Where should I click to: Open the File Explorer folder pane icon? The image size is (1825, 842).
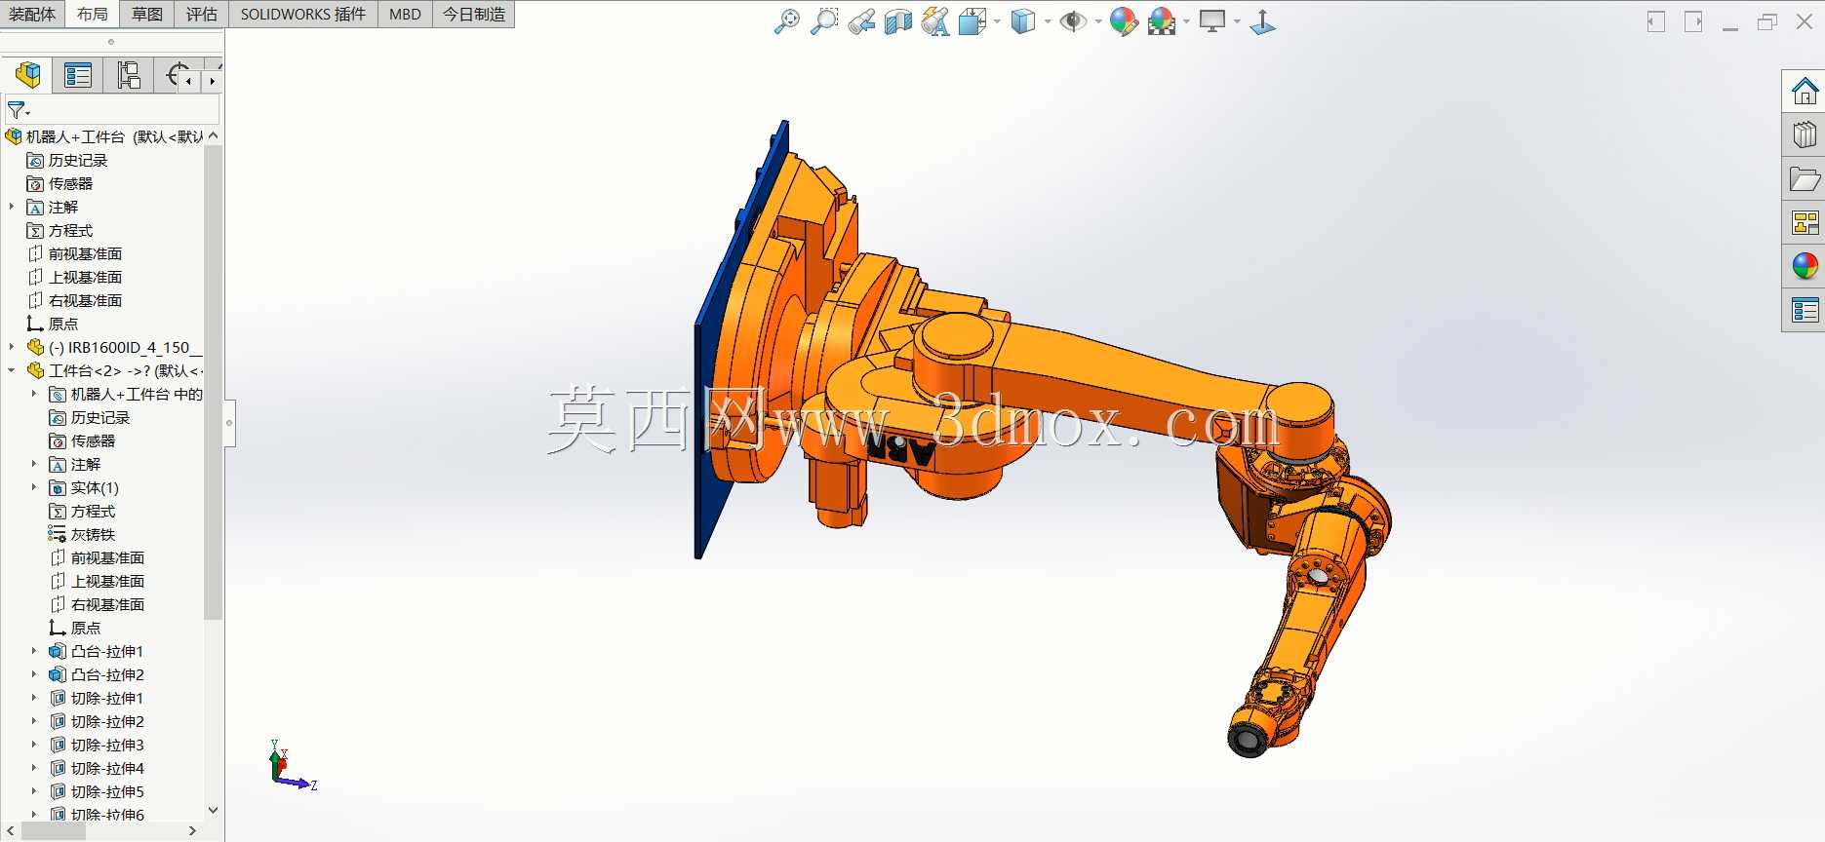tap(1805, 179)
